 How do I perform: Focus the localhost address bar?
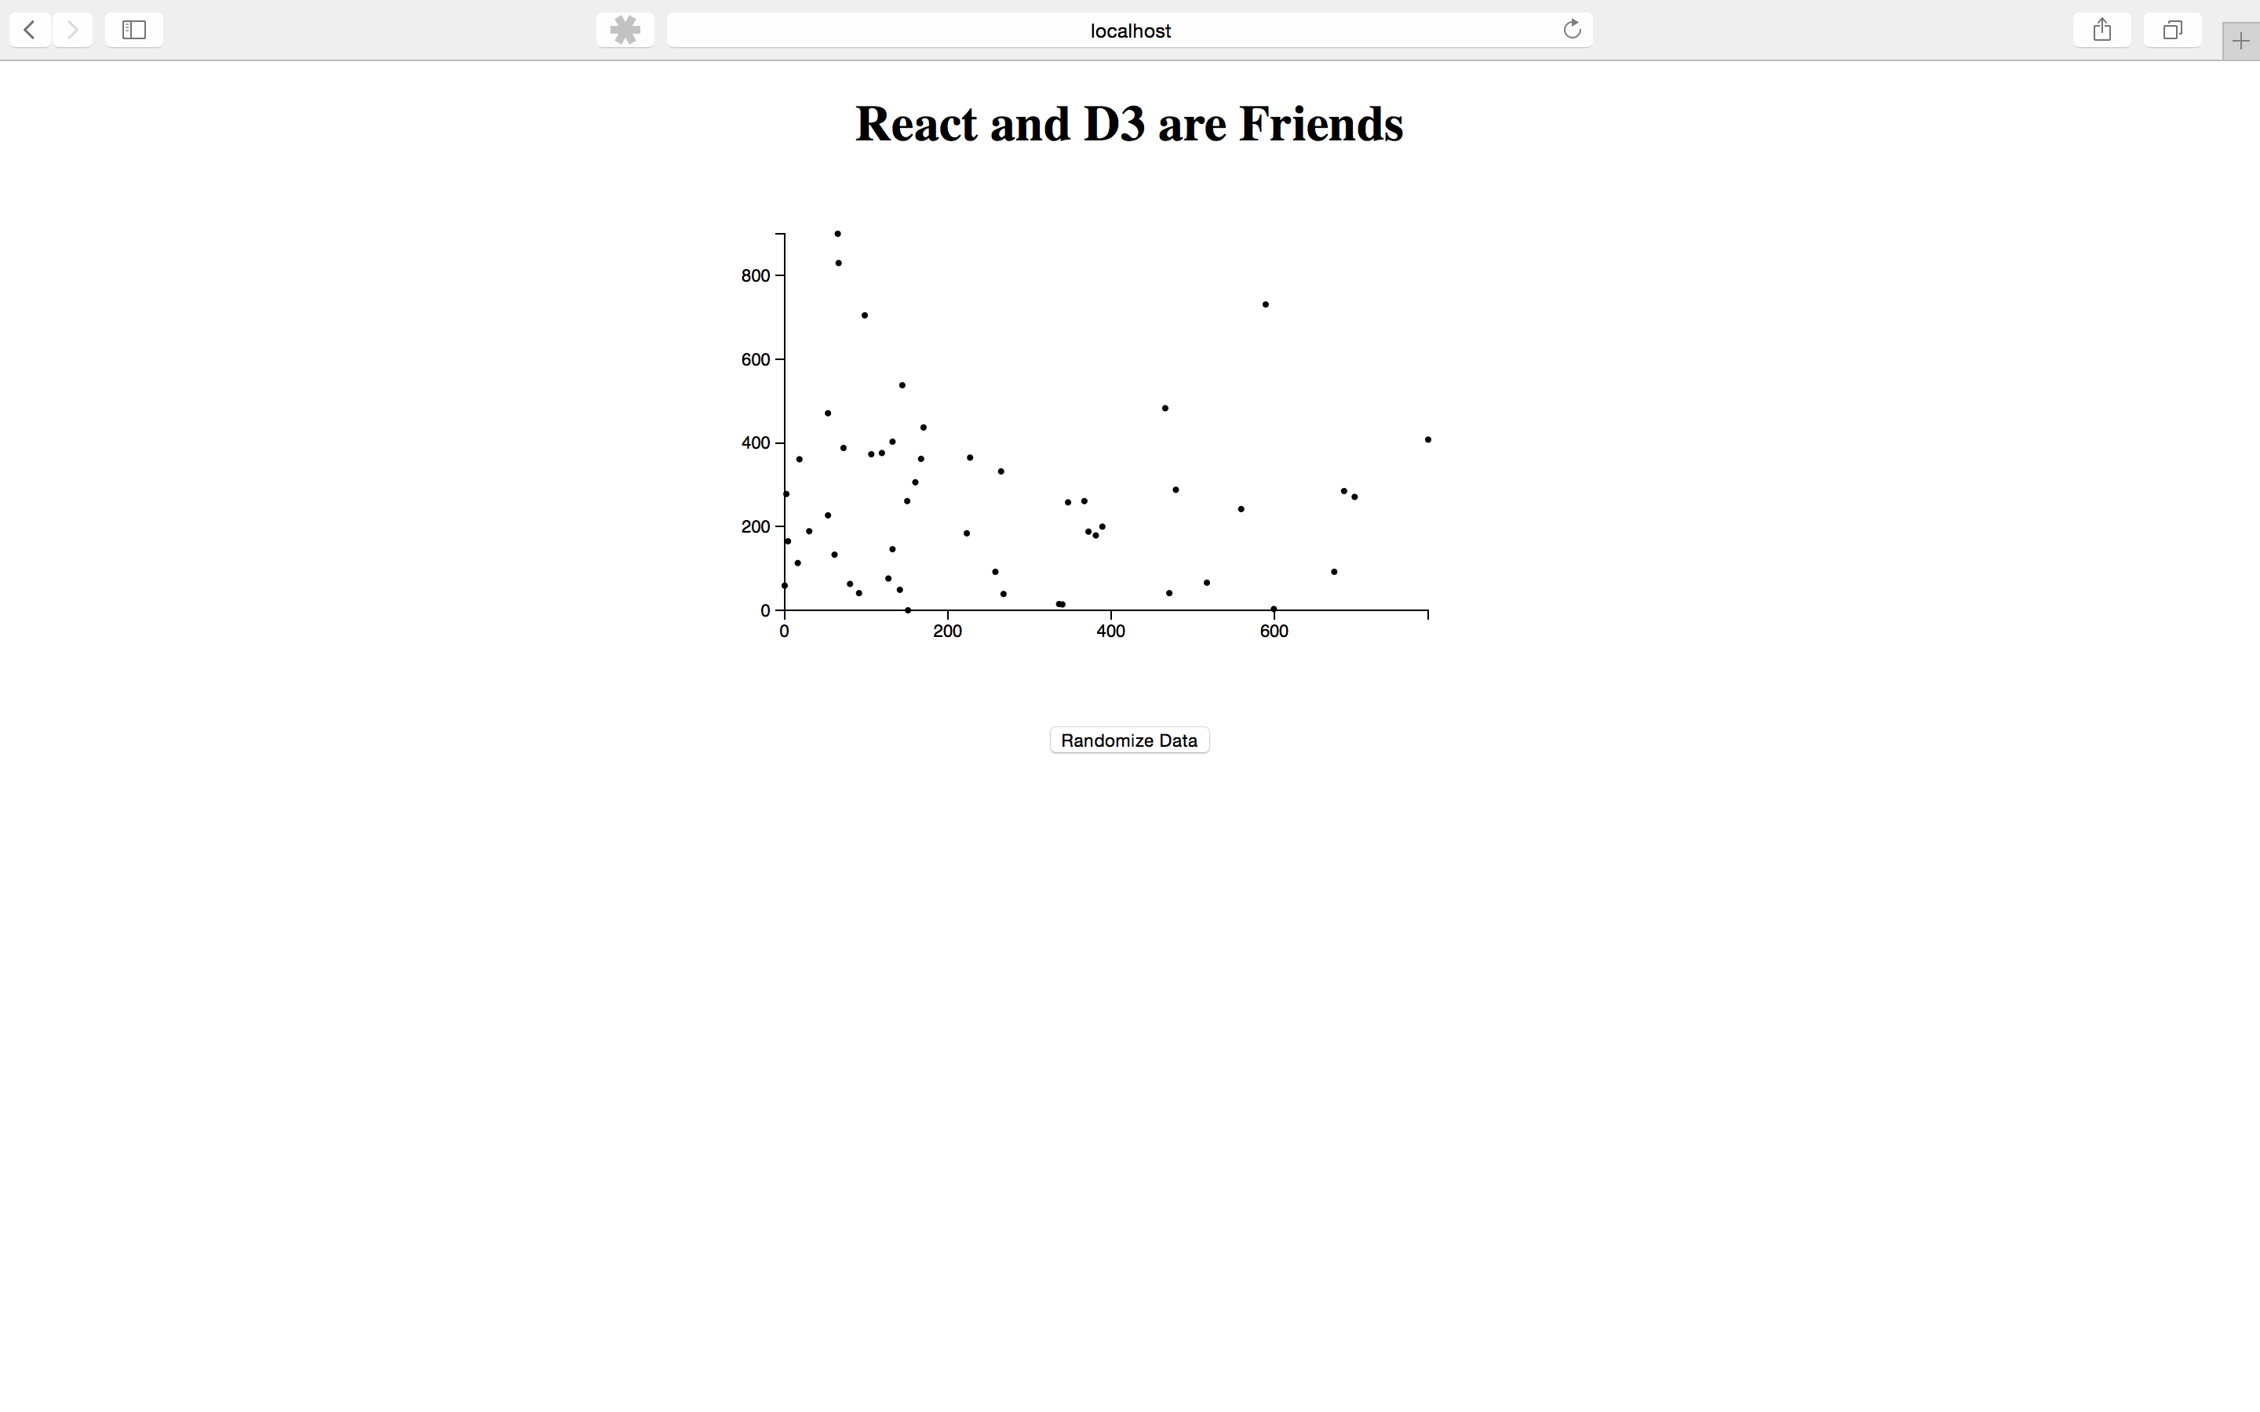click(1130, 30)
